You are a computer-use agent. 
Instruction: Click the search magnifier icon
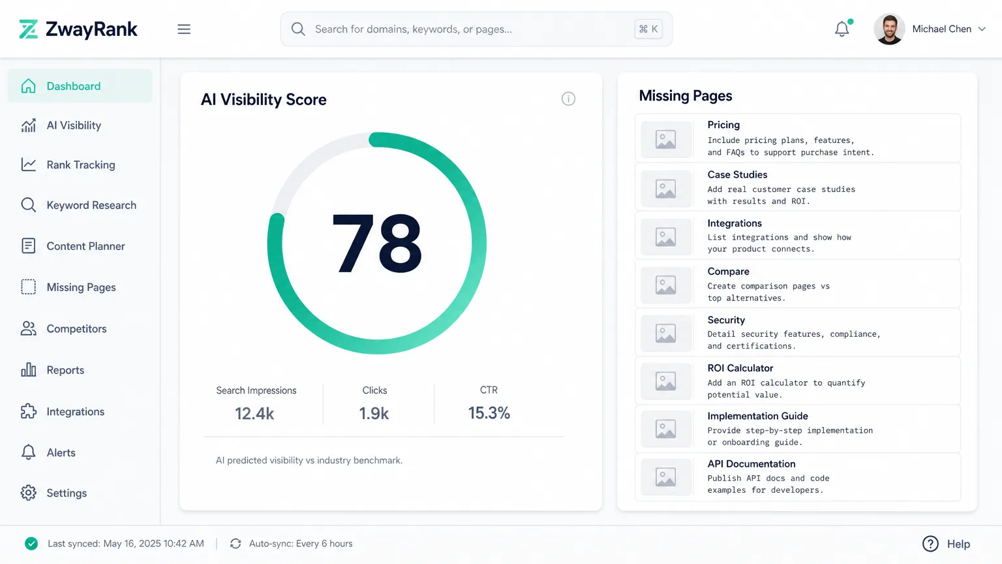pos(298,29)
